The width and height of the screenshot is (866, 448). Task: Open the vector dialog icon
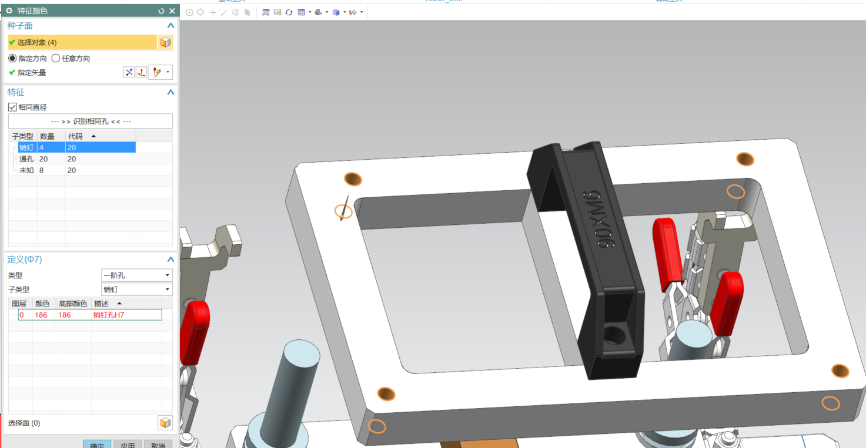[141, 72]
